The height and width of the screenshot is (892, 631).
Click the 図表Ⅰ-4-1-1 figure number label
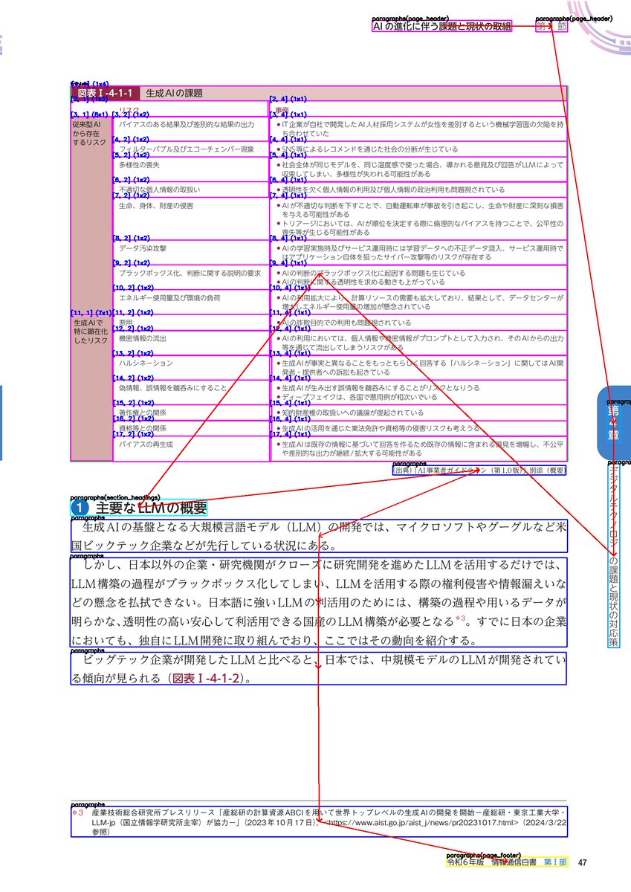coord(105,94)
